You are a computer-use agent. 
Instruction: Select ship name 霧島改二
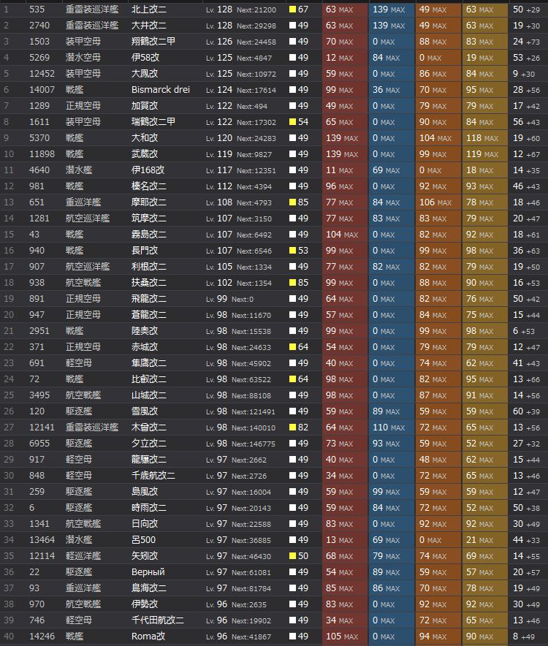(x=149, y=235)
